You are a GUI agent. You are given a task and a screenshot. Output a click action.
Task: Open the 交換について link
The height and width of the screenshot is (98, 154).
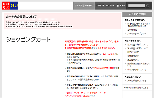(133, 56)
